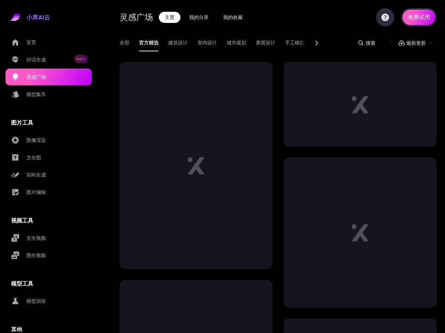The height and width of the screenshot is (333, 445).
Task: Click the 免费试用 button
Action: pyautogui.click(x=419, y=17)
